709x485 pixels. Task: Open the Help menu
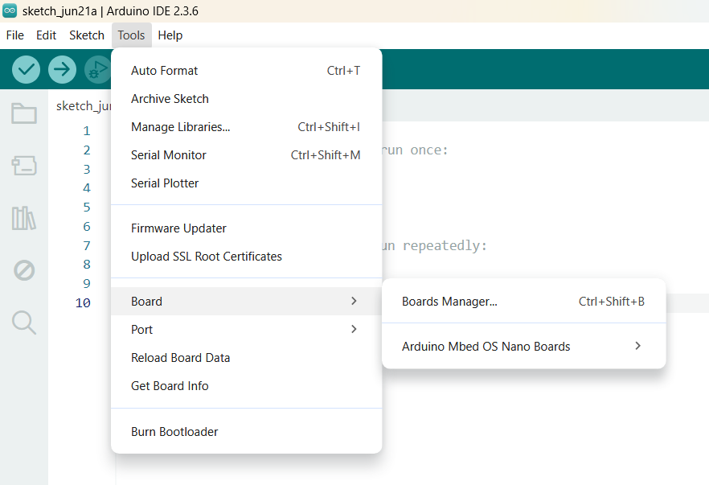[170, 35]
